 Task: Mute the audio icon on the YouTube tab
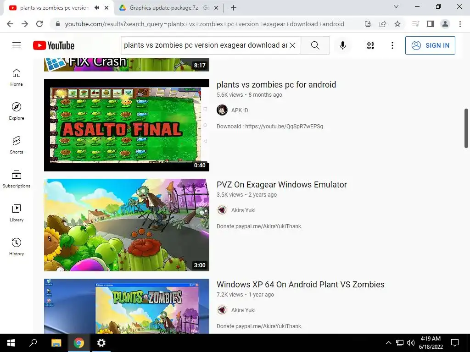(x=96, y=8)
